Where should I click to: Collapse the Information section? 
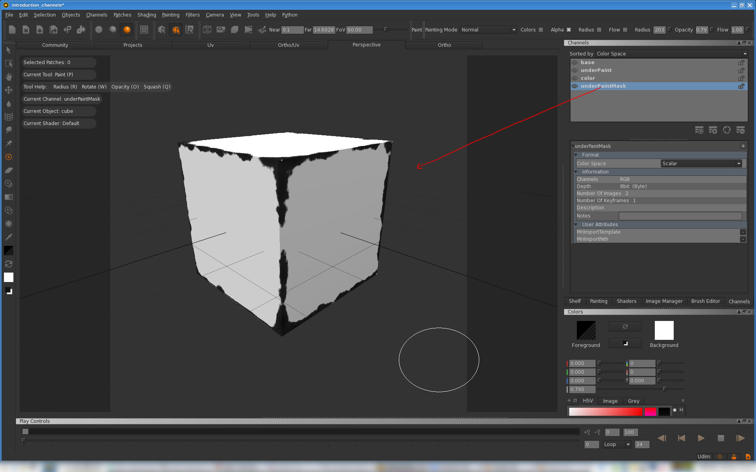[576, 172]
